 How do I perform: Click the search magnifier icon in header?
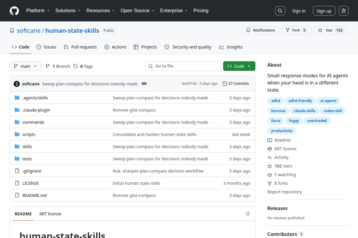tap(280, 11)
